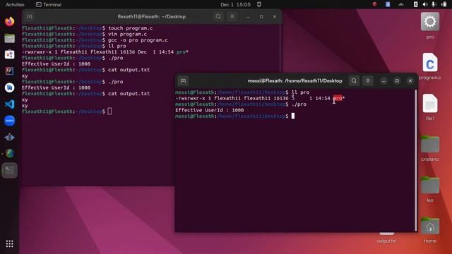Image resolution: width=452 pixels, height=254 pixels.
Task: Open volume control in top bar
Action: pos(425,4)
